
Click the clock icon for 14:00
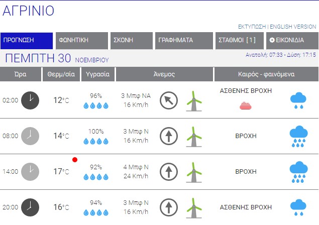tap(31, 171)
